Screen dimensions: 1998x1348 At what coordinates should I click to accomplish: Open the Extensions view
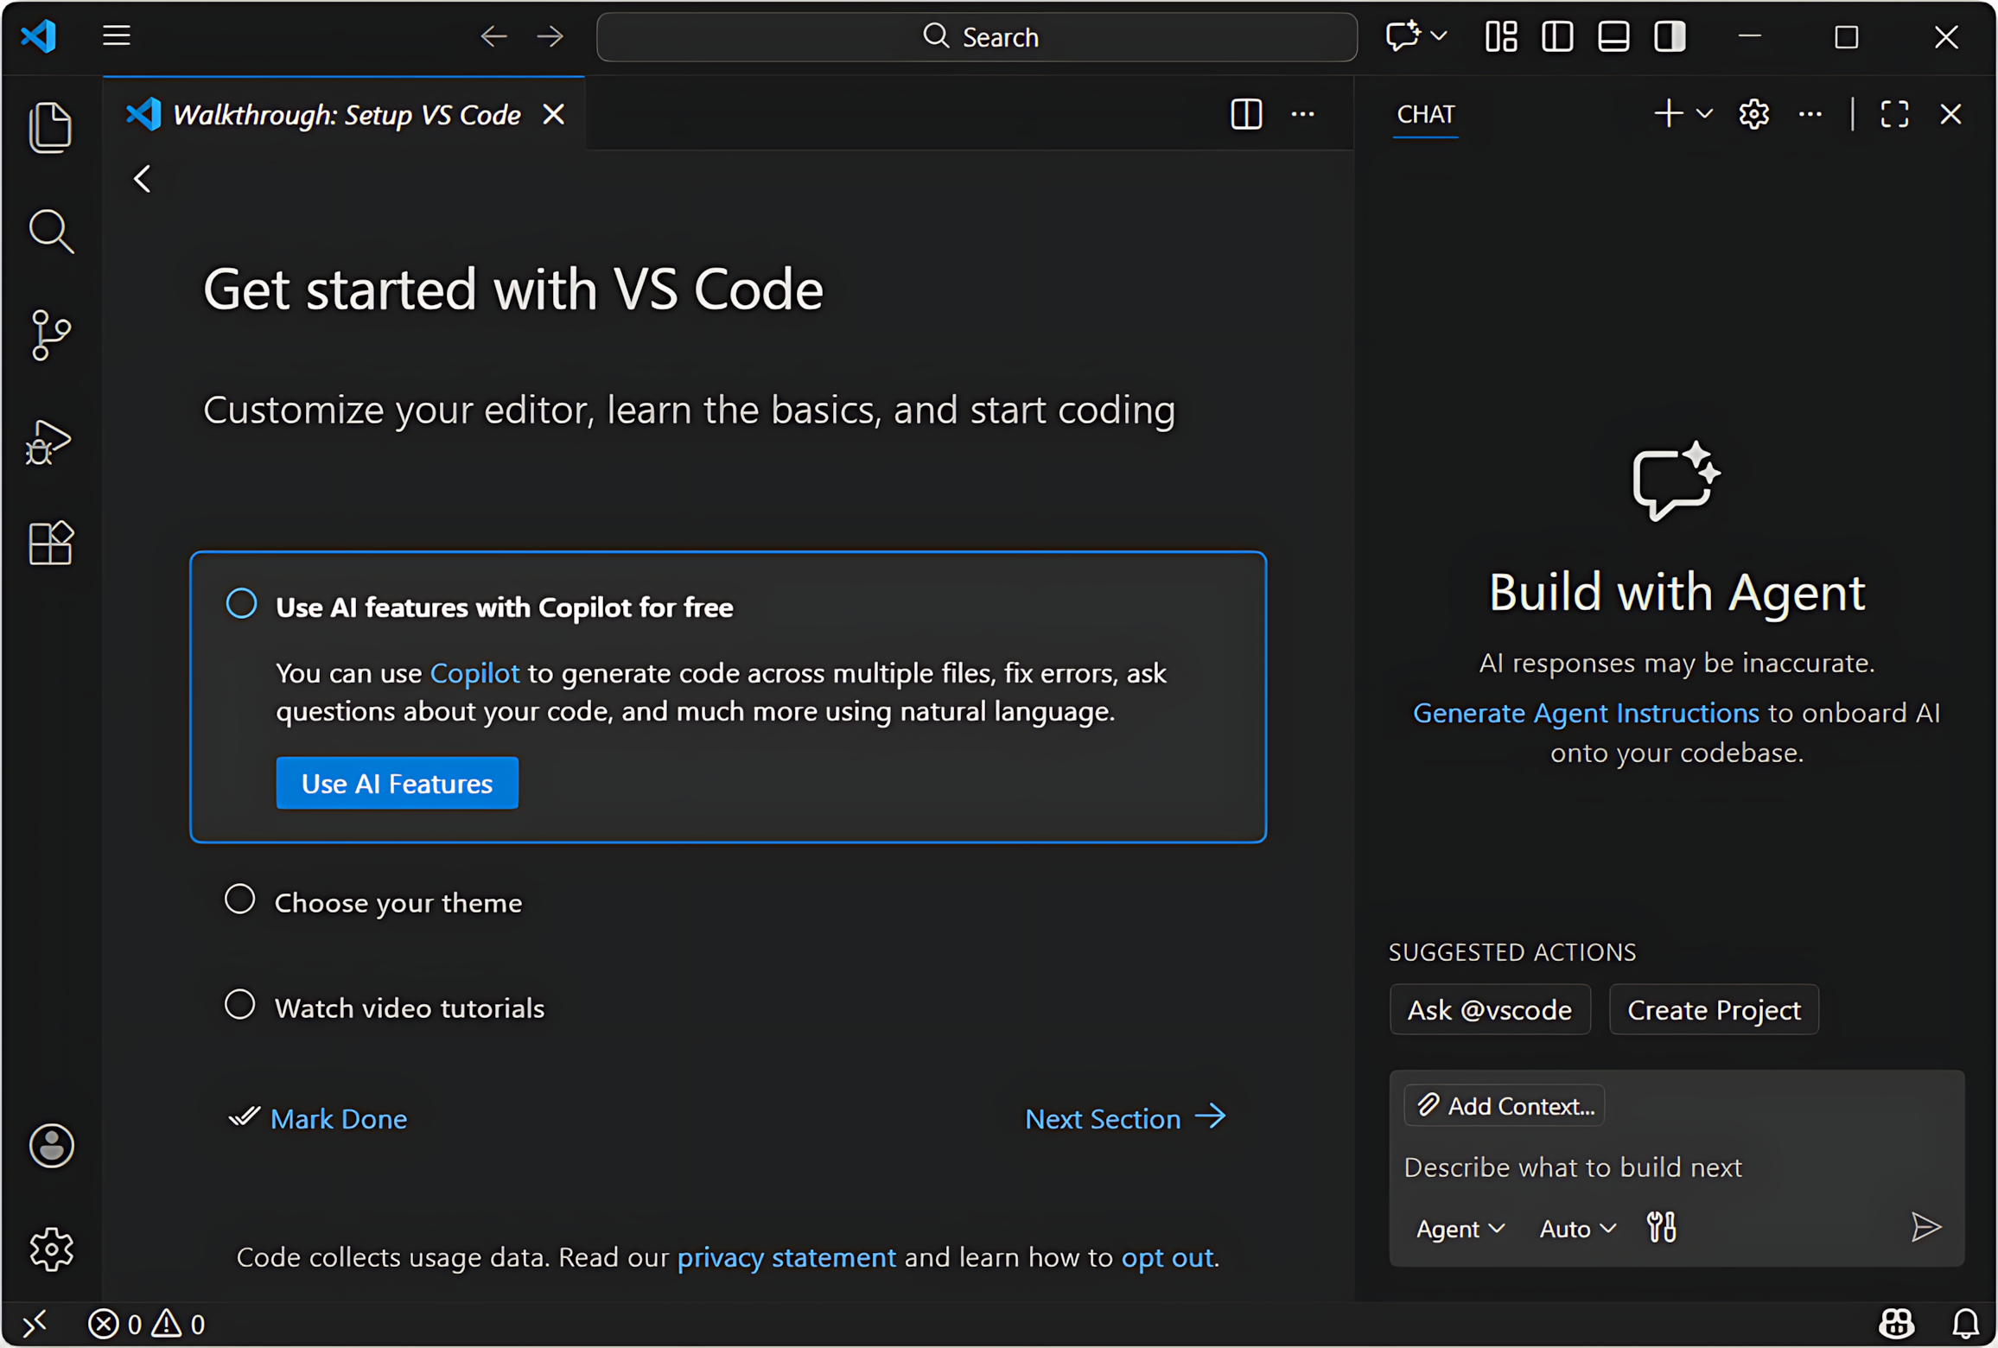tap(50, 544)
